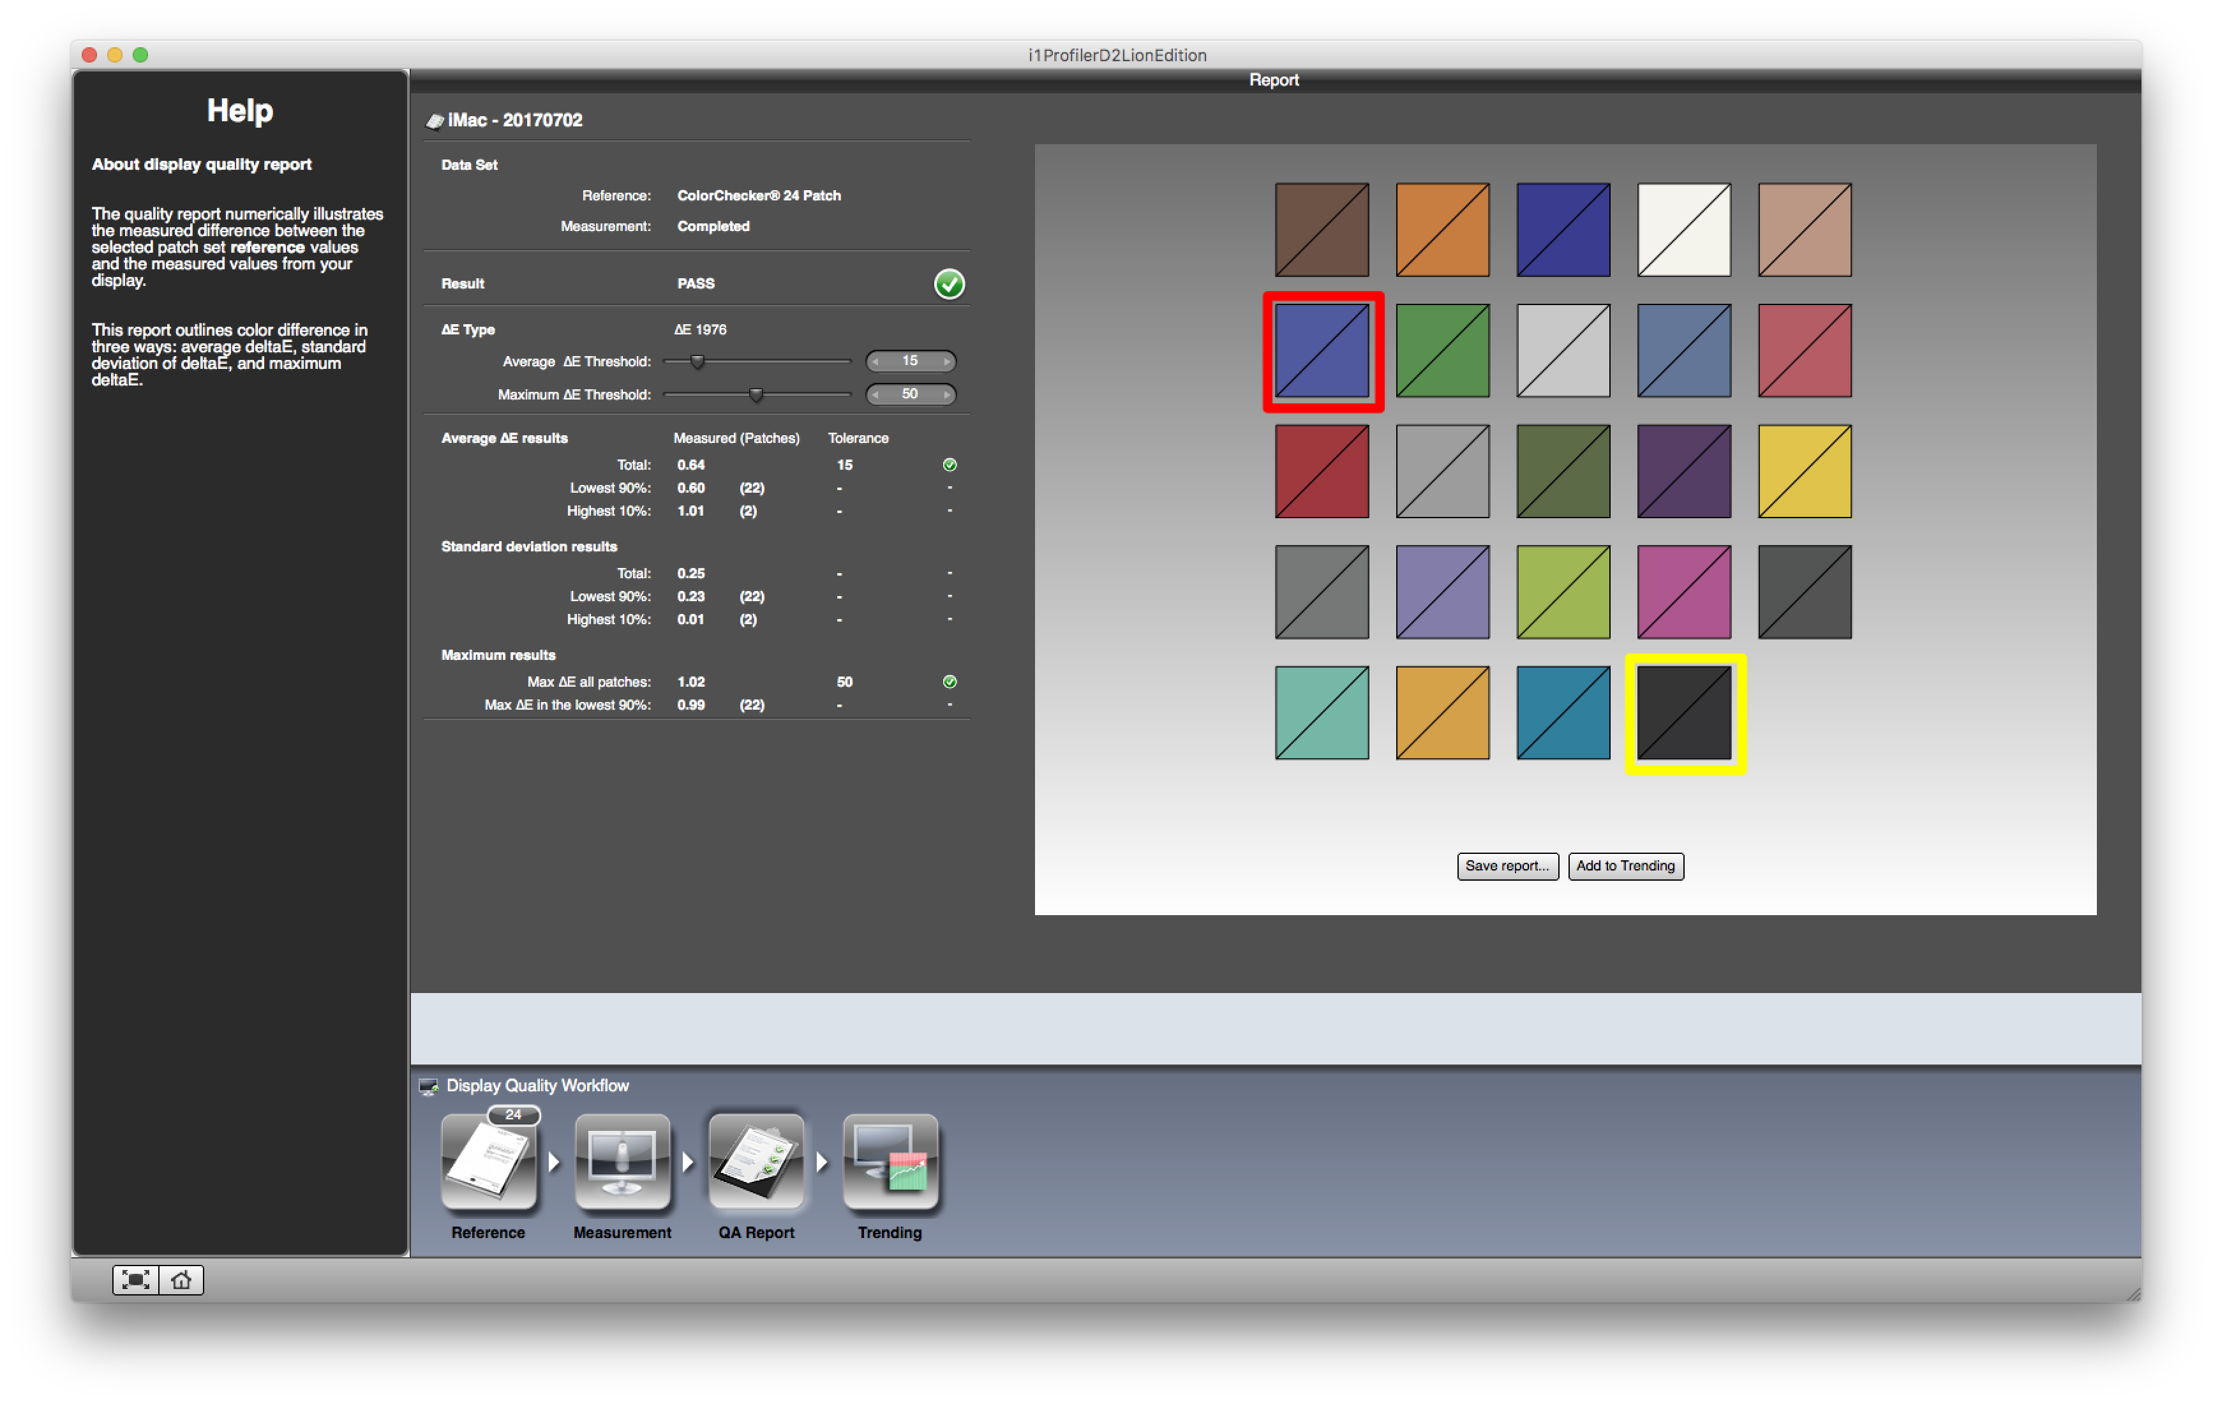Select the steel blue patch
The width and height of the screenshot is (2213, 1404).
[x=1683, y=351]
